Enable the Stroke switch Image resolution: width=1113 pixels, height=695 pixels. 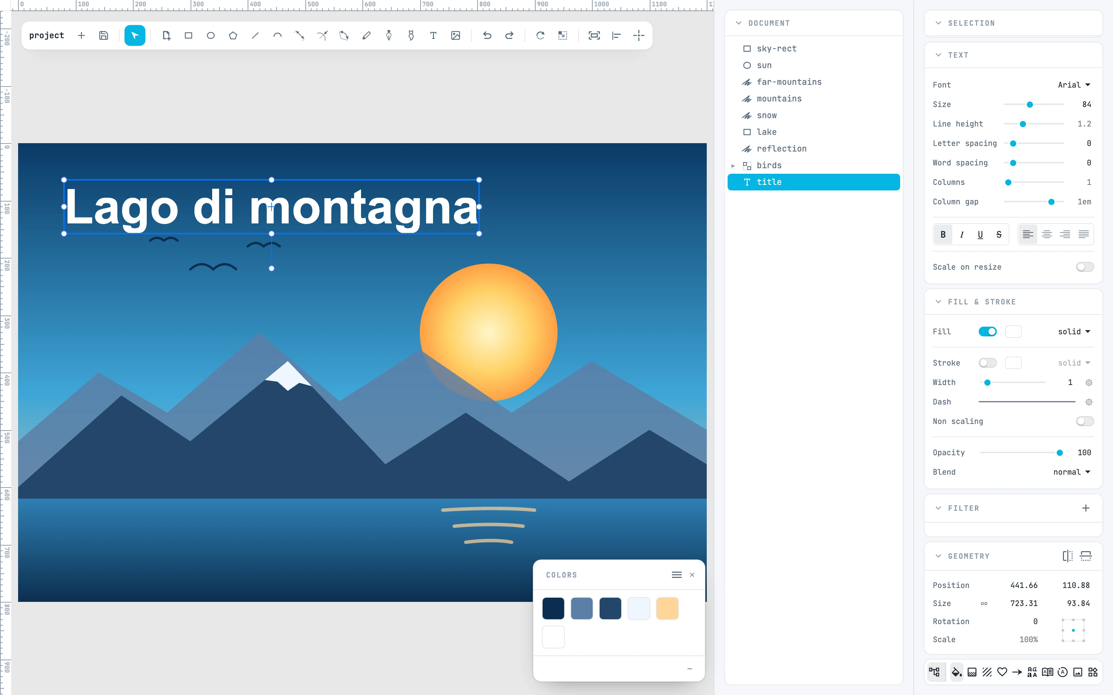988,363
